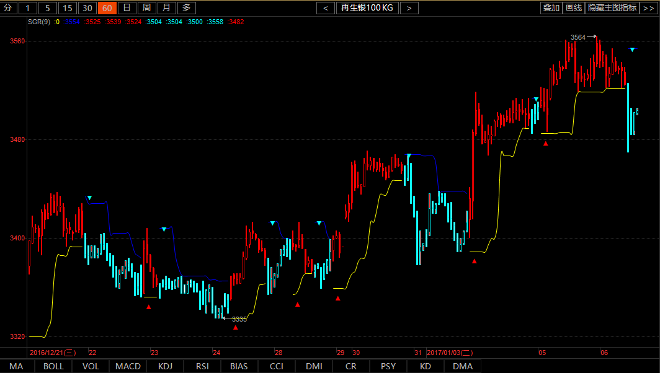Select the 分 tick chart period

click(x=8, y=8)
